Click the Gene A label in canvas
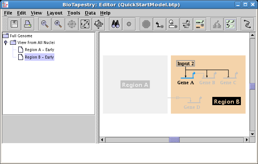This screenshot has height=164, width=258. (185, 83)
